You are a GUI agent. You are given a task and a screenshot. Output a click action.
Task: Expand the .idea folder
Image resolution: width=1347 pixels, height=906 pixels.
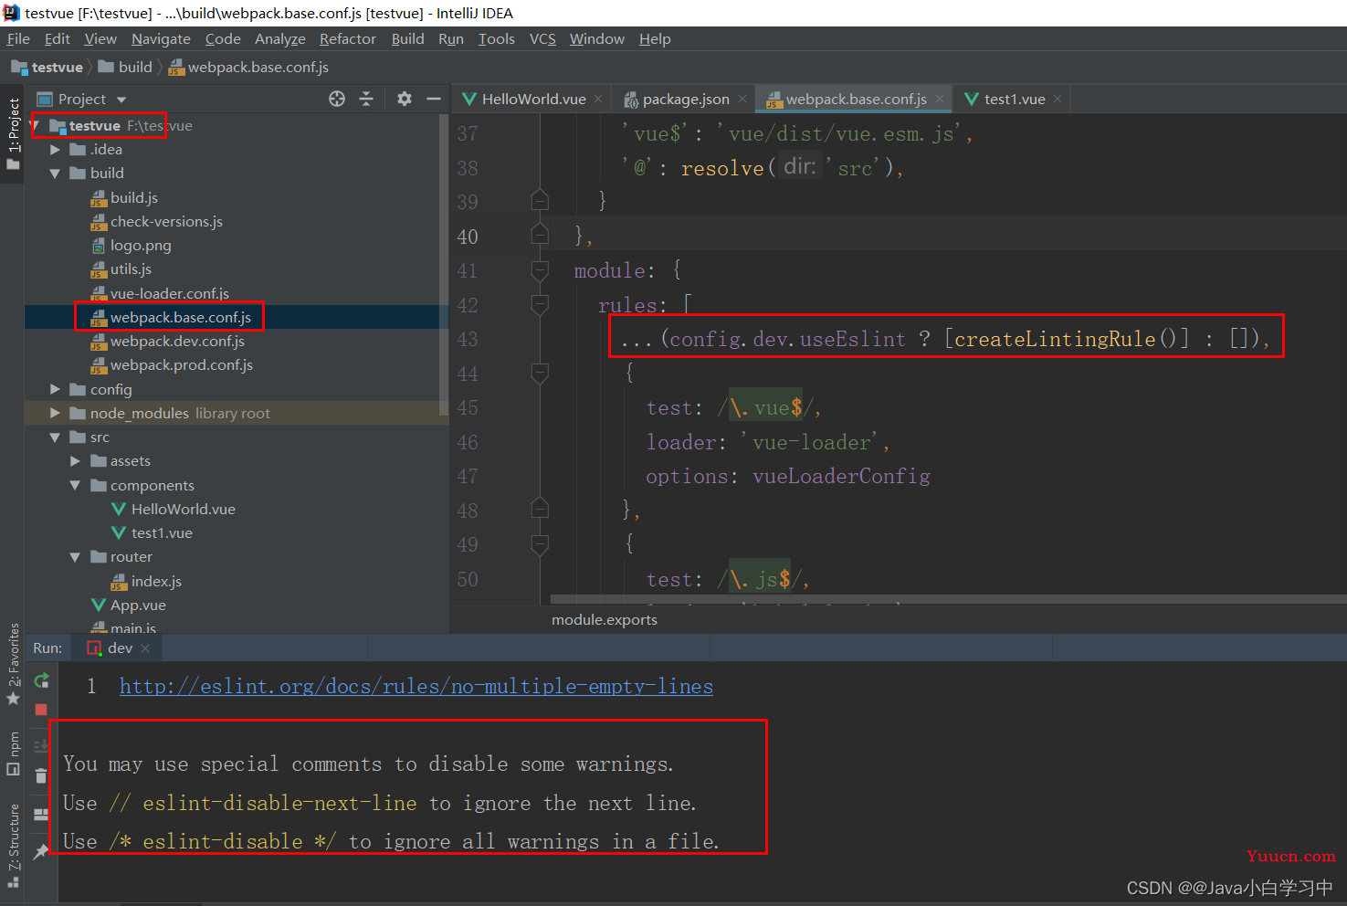coord(55,150)
